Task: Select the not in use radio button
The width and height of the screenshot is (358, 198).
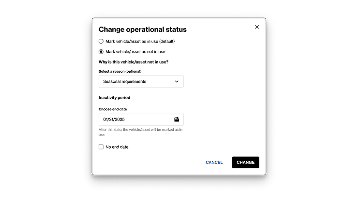Action: 101,52
